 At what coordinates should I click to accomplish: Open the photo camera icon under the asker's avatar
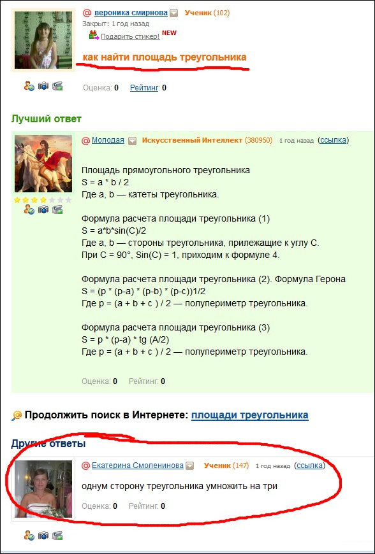coord(43,86)
